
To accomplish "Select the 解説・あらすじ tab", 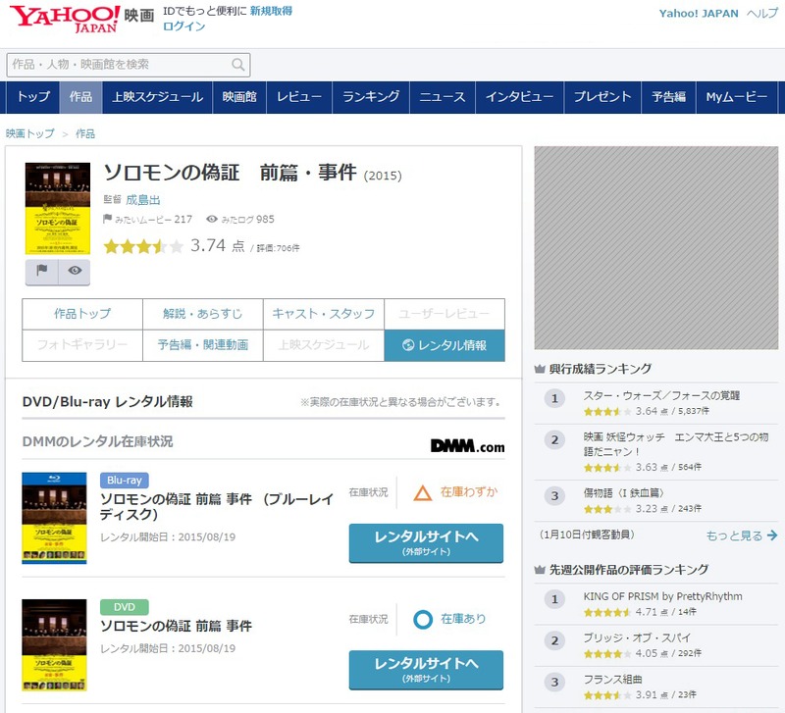I will (203, 314).
